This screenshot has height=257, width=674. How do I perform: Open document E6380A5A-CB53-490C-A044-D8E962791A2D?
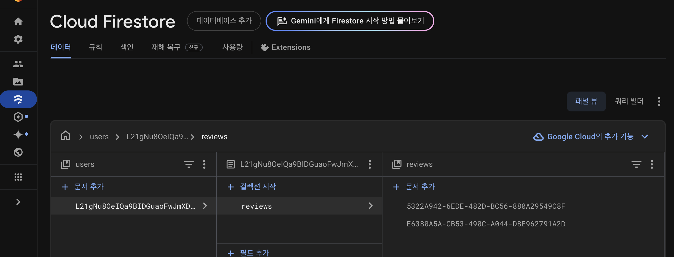click(x=486, y=224)
